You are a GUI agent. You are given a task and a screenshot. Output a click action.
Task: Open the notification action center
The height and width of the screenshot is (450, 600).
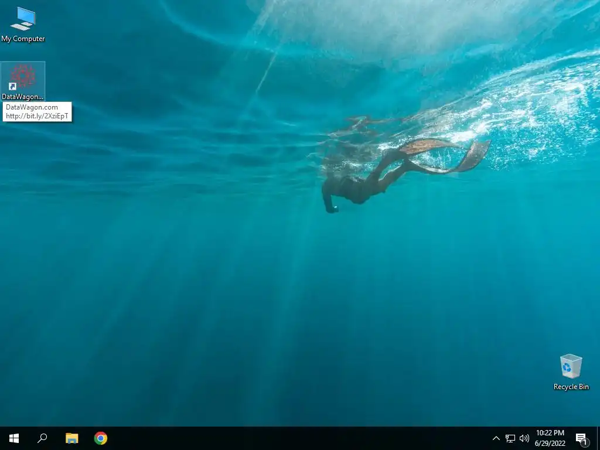point(582,438)
